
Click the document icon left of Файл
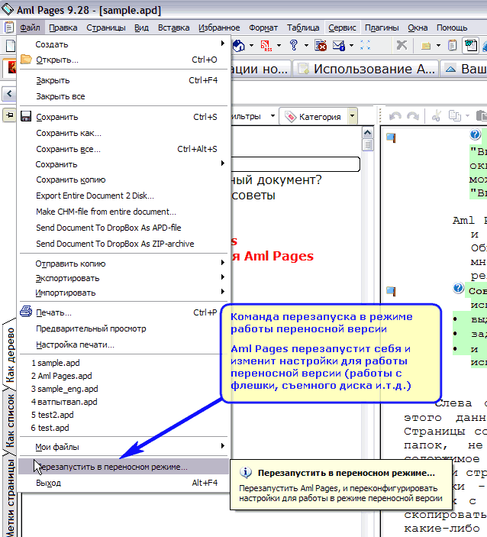9,27
